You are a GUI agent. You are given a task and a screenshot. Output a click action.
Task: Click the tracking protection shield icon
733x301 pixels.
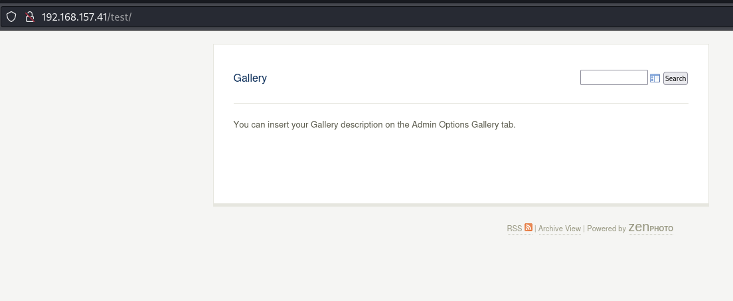11,17
